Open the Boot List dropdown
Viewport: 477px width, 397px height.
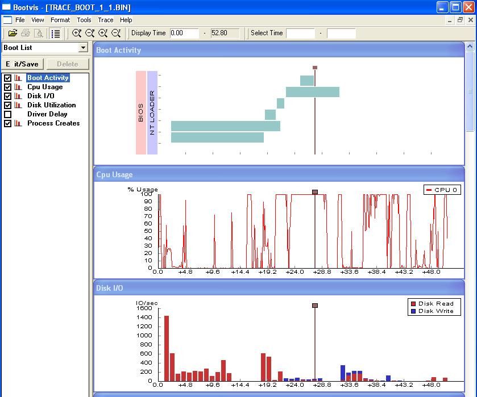[83, 48]
